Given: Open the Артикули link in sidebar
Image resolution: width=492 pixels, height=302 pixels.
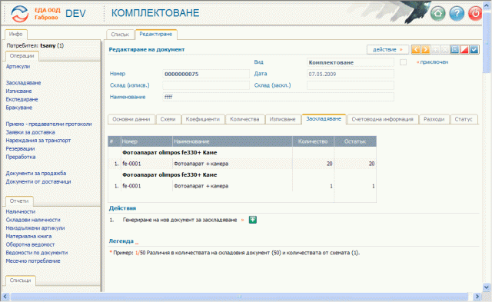Looking at the screenshot, I should tap(18, 67).
